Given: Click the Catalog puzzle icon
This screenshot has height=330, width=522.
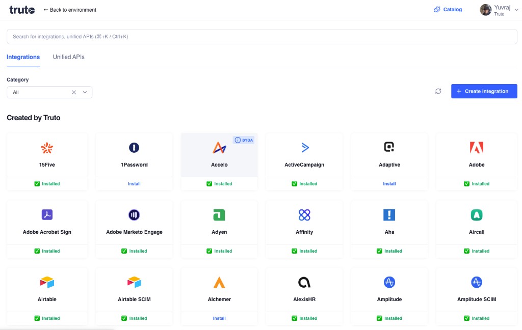Looking at the screenshot, I should coord(437,10).
